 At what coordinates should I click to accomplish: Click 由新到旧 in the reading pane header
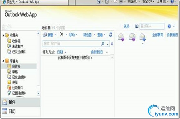coord(172,35)
